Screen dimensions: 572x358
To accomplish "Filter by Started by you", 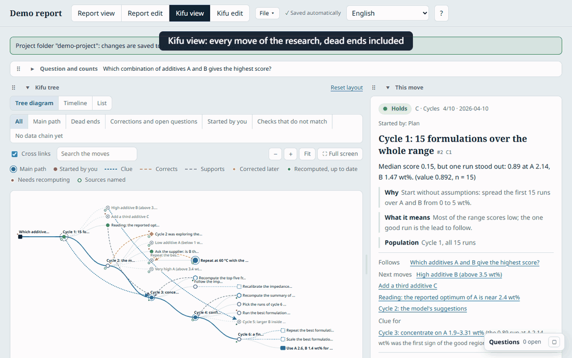I will [227, 122].
